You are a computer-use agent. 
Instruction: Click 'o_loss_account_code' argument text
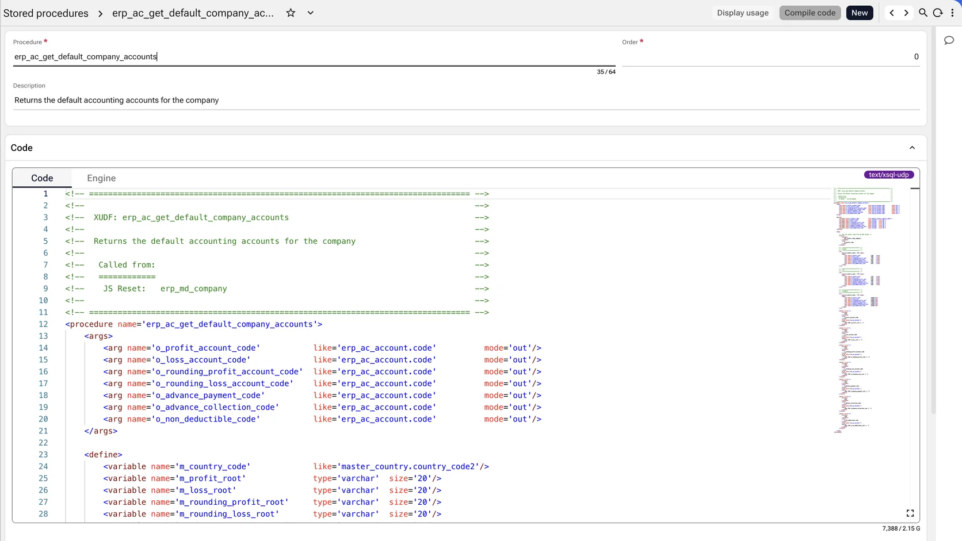tap(201, 360)
